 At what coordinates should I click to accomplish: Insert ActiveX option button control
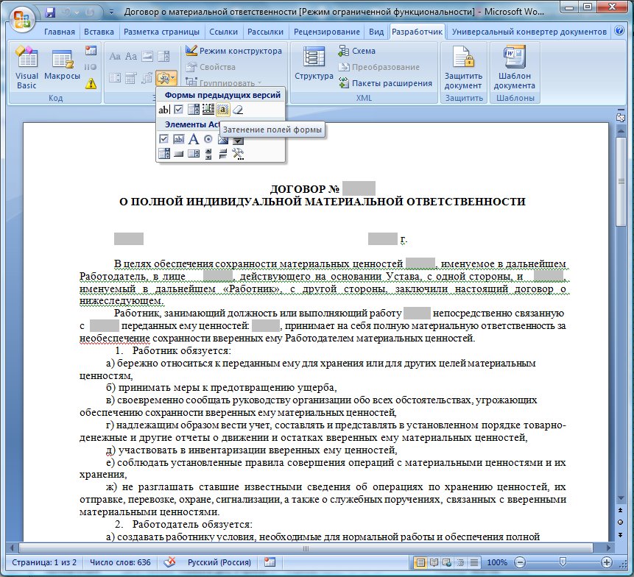(208, 139)
